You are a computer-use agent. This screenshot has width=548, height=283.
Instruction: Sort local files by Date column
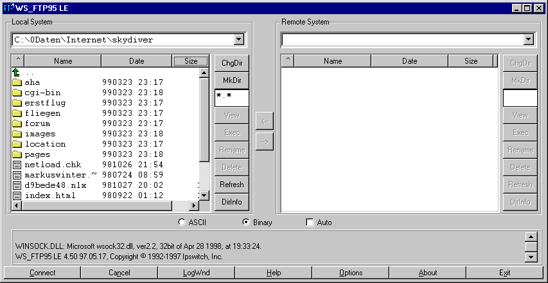[136, 61]
